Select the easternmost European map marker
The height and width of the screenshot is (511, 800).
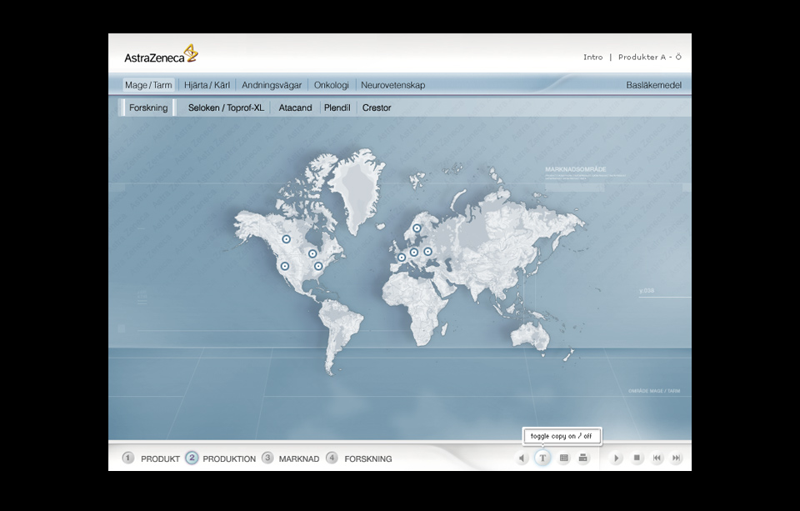coord(427,251)
